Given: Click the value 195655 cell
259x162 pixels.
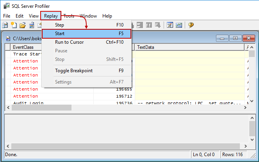Looking at the screenshot, I should (114, 89).
